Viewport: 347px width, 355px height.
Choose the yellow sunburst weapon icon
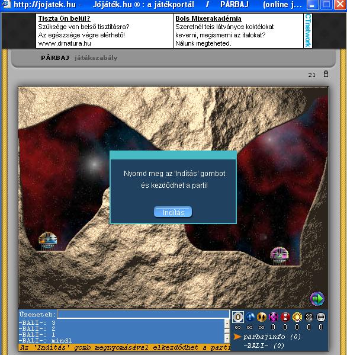(297, 317)
